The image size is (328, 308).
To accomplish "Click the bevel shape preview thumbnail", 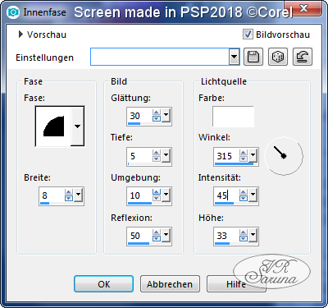I will [x=53, y=126].
